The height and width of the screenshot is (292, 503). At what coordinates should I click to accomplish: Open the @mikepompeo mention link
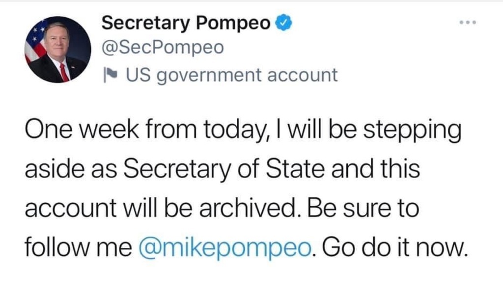225,249
